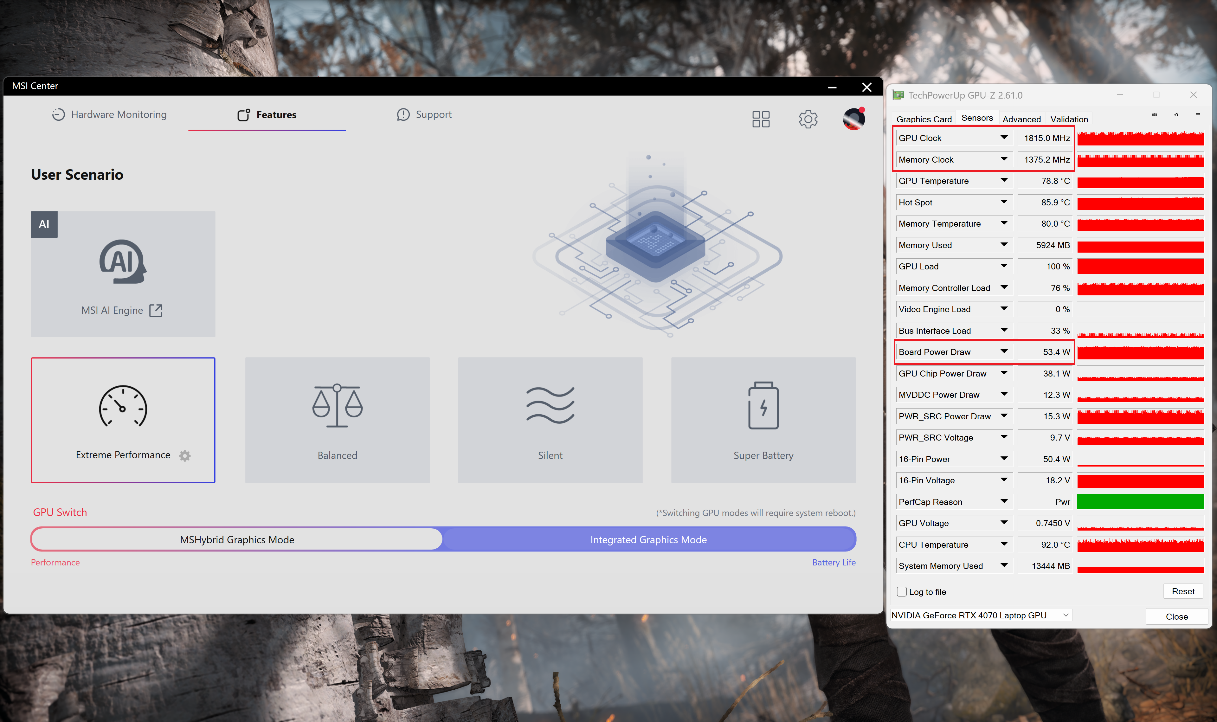The height and width of the screenshot is (722, 1217).
Task: Switch to Hardware Monitoring tab
Action: [x=109, y=114]
